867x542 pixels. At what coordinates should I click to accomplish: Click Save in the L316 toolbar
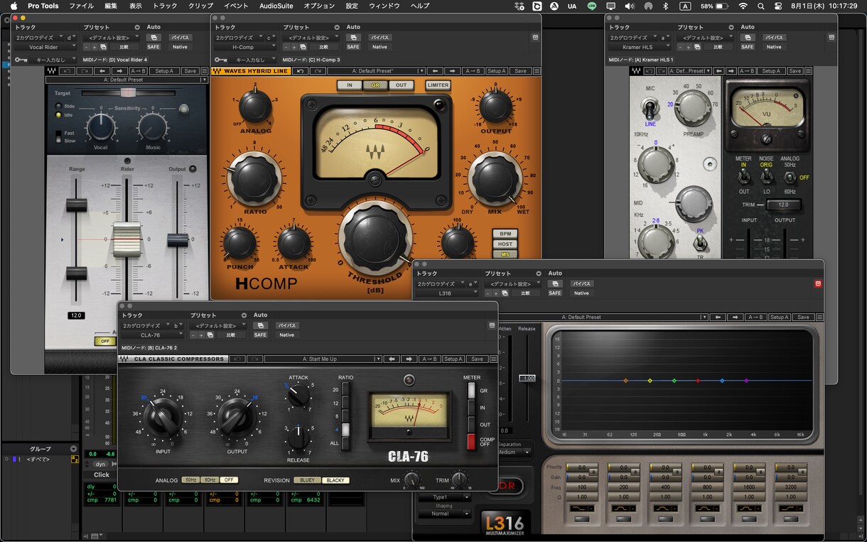[803, 318]
